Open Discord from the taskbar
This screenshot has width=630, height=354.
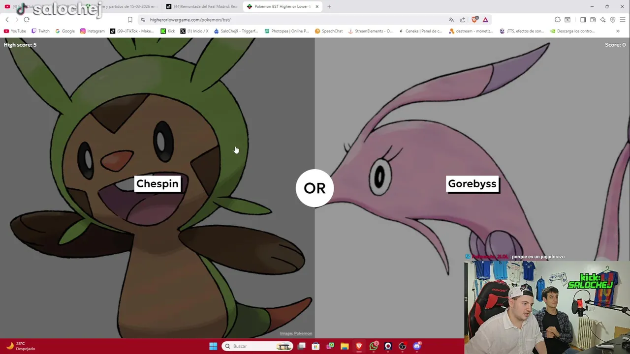coord(417,346)
